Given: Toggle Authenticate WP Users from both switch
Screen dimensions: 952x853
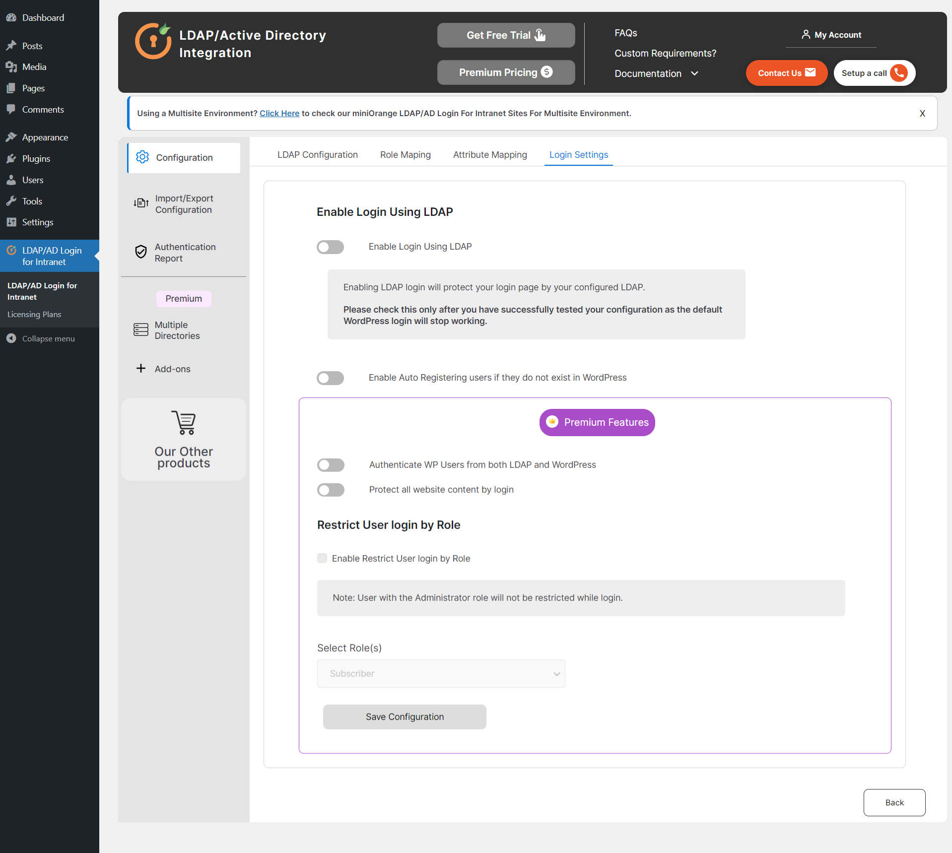Looking at the screenshot, I should (x=331, y=465).
